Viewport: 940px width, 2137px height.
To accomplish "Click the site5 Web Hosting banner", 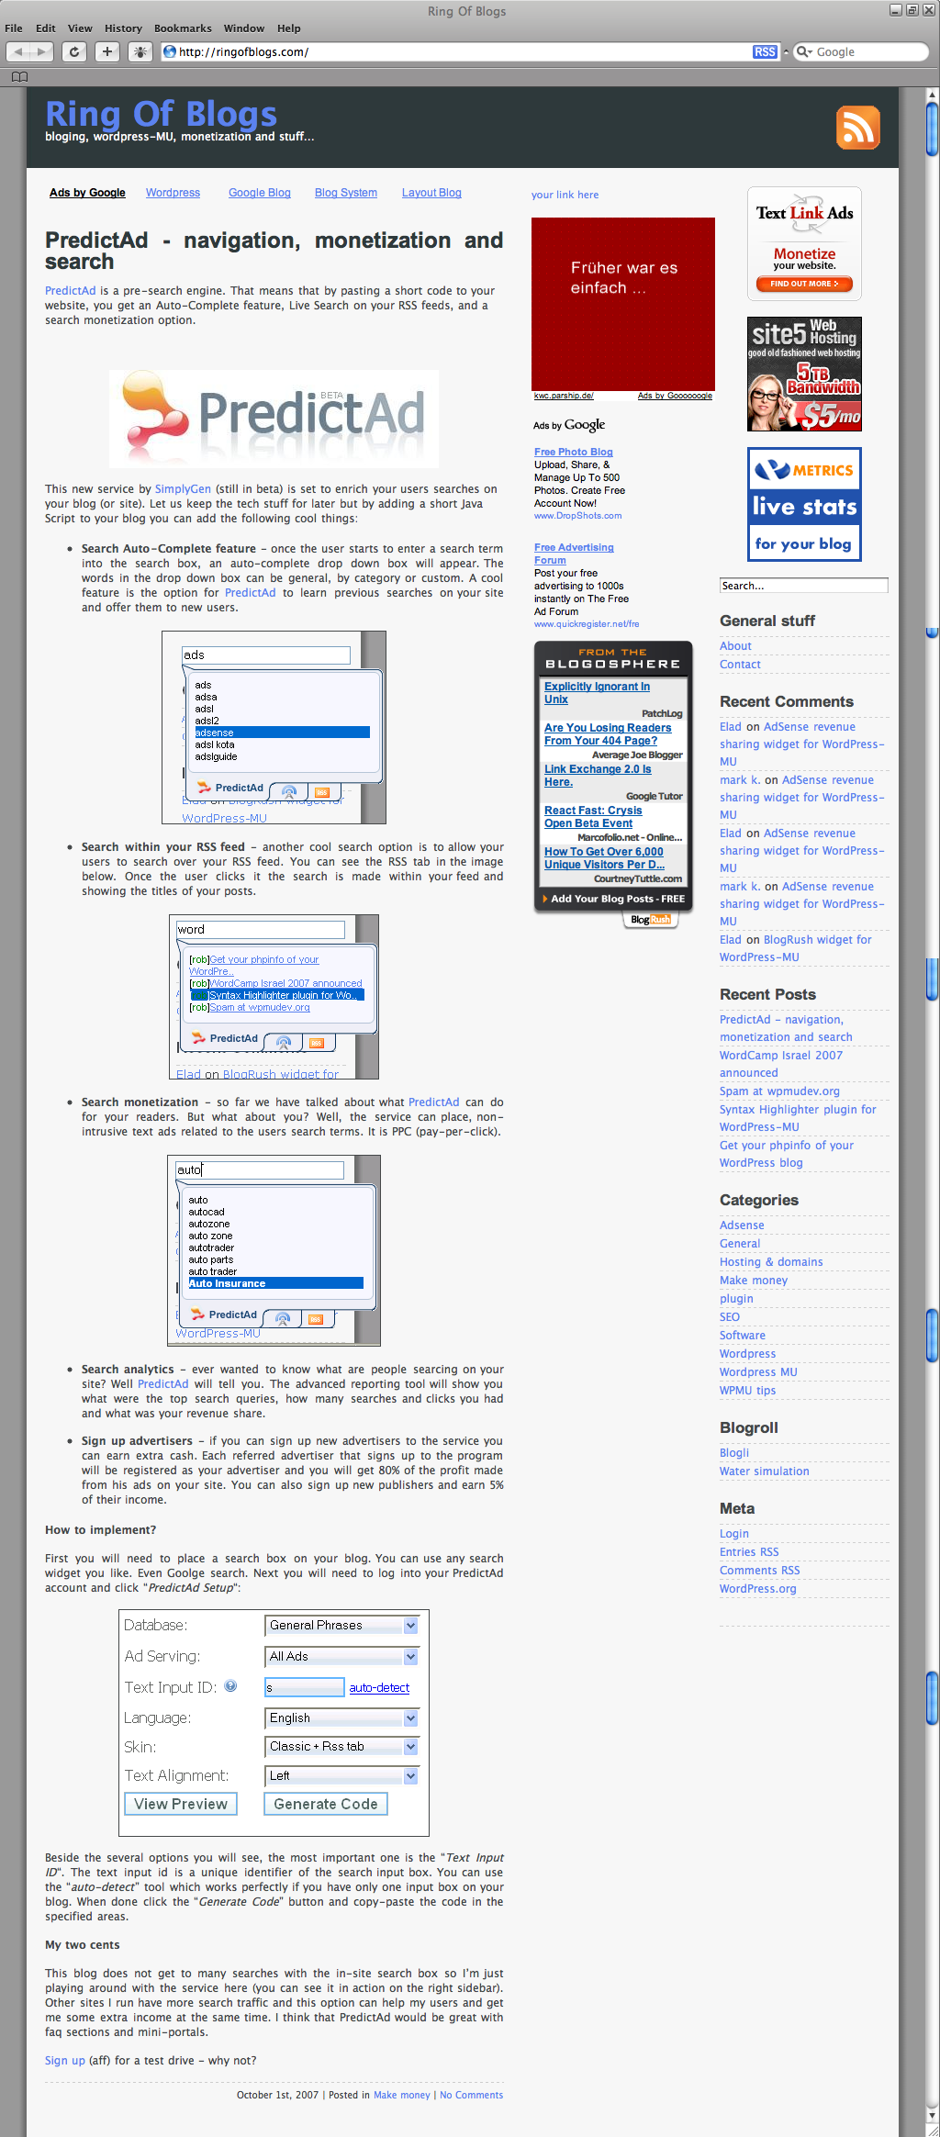I will point(804,375).
